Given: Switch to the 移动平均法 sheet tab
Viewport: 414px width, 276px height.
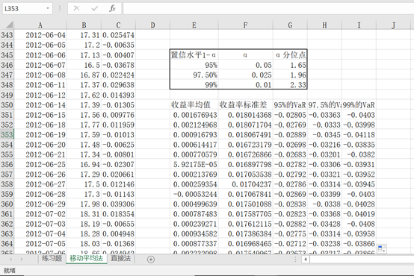Looking at the screenshot, I should pos(87,258).
